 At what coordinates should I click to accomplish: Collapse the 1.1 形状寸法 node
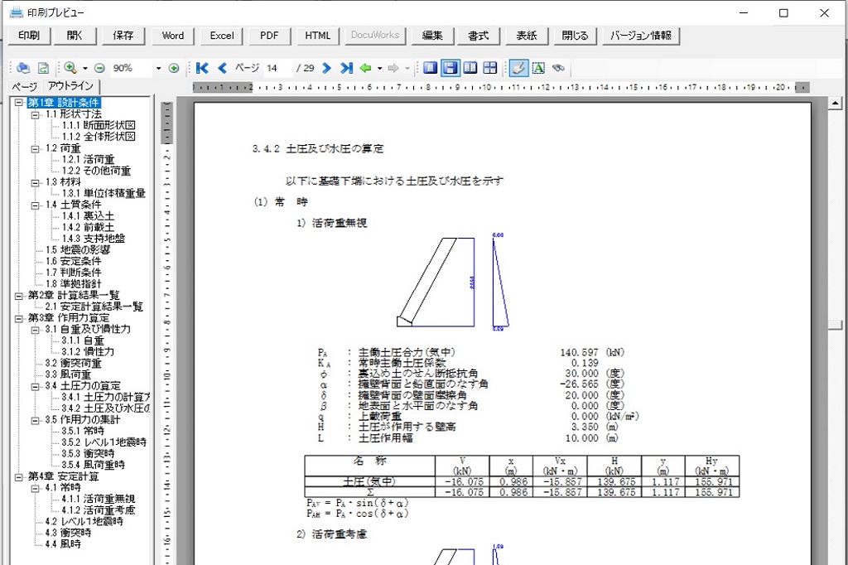[x=35, y=114]
